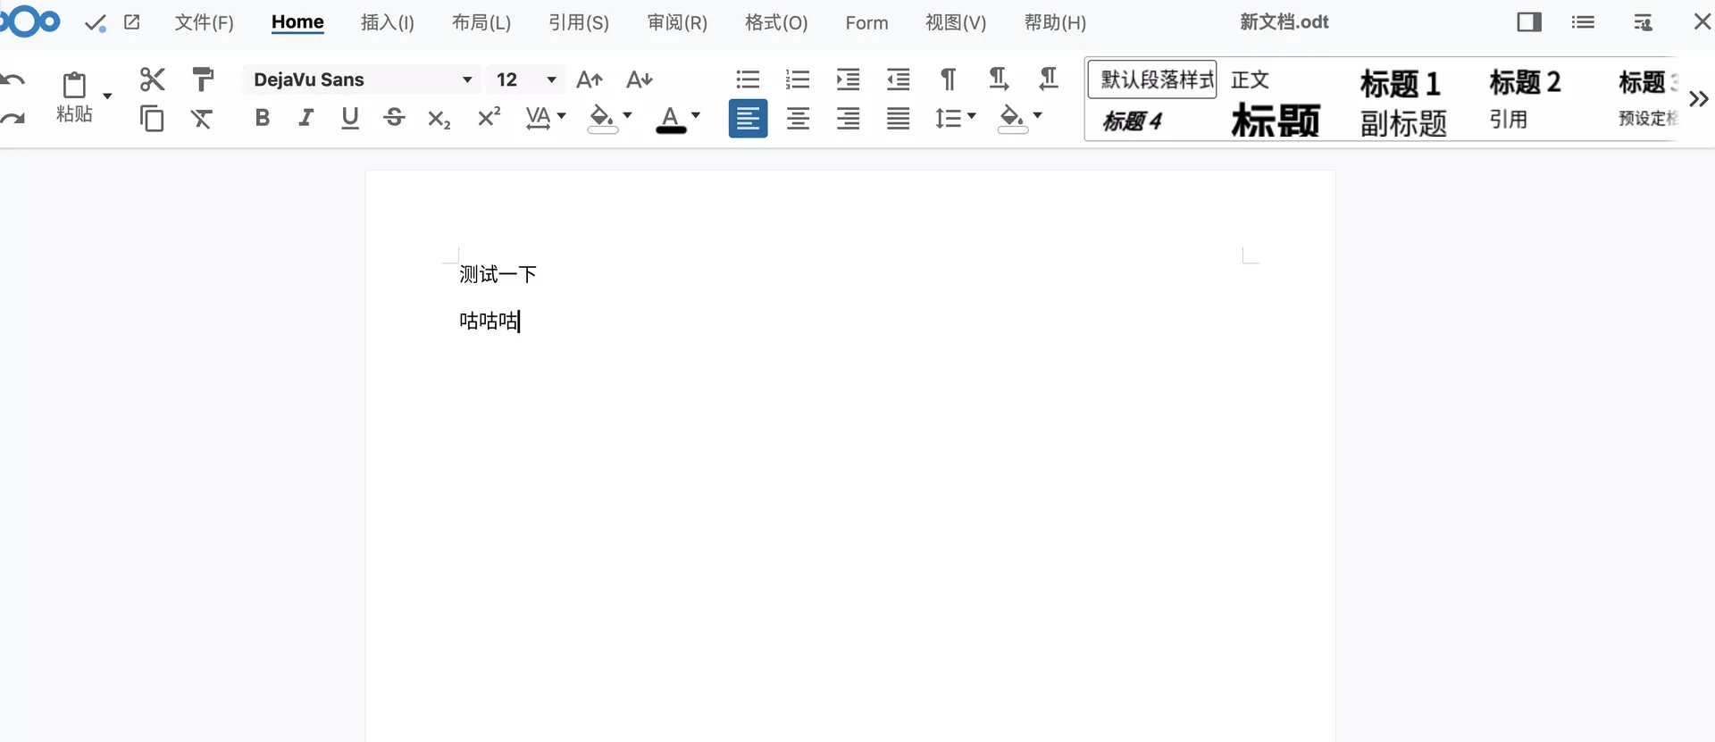The width and height of the screenshot is (1715, 742).
Task: Insert a numbered ordered list
Action: coord(798,80)
